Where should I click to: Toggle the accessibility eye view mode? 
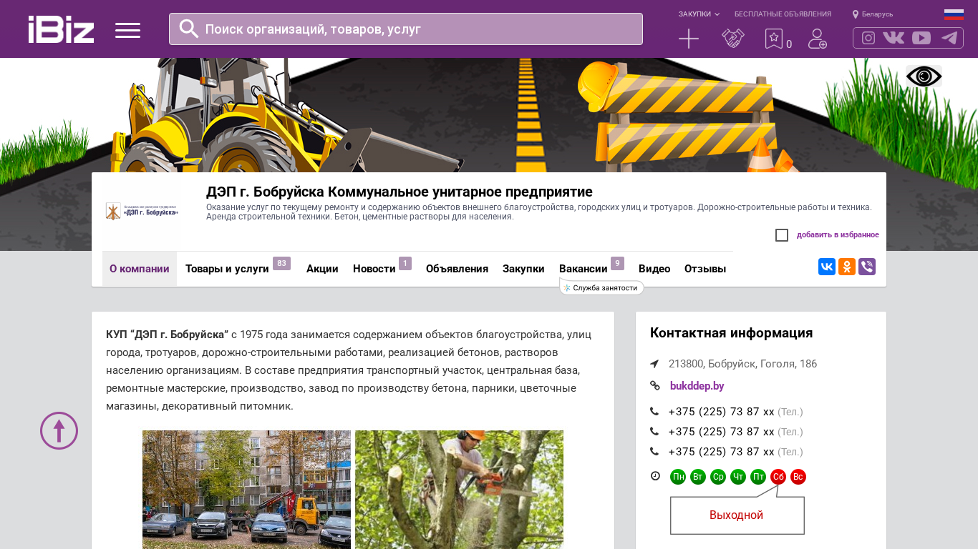pyautogui.click(x=924, y=76)
